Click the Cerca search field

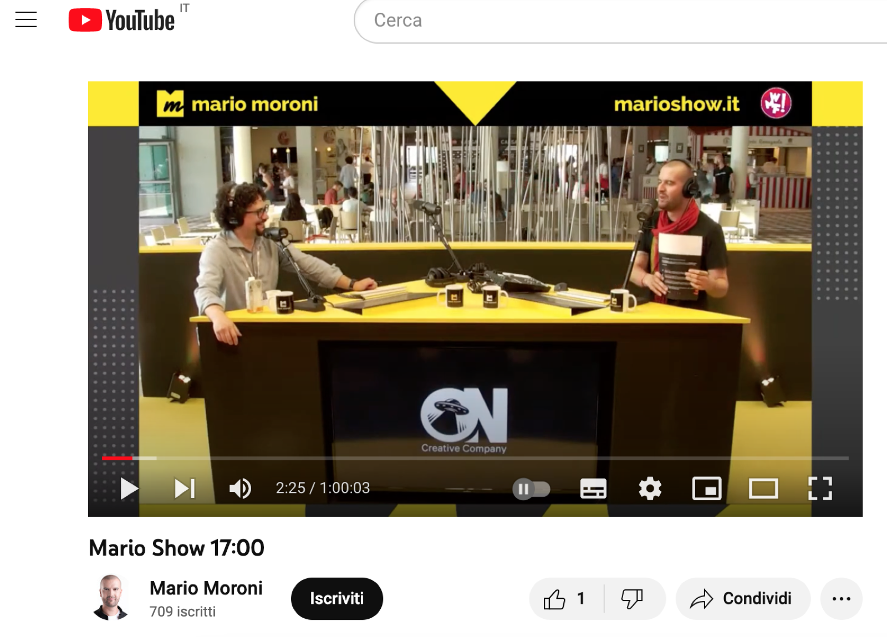[621, 20]
